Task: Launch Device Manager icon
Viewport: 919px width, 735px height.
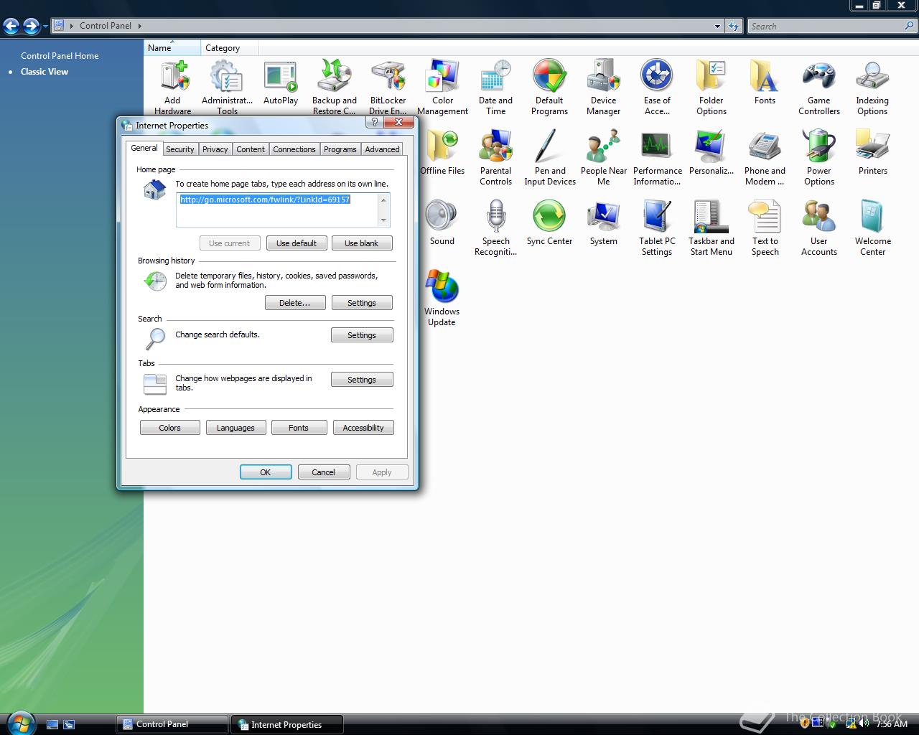Action: click(603, 87)
